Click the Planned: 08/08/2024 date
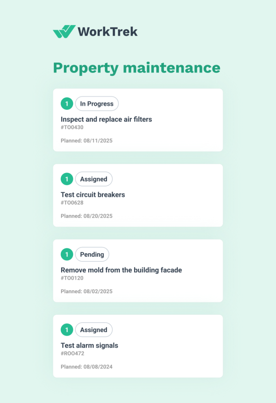 pyautogui.click(x=86, y=367)
